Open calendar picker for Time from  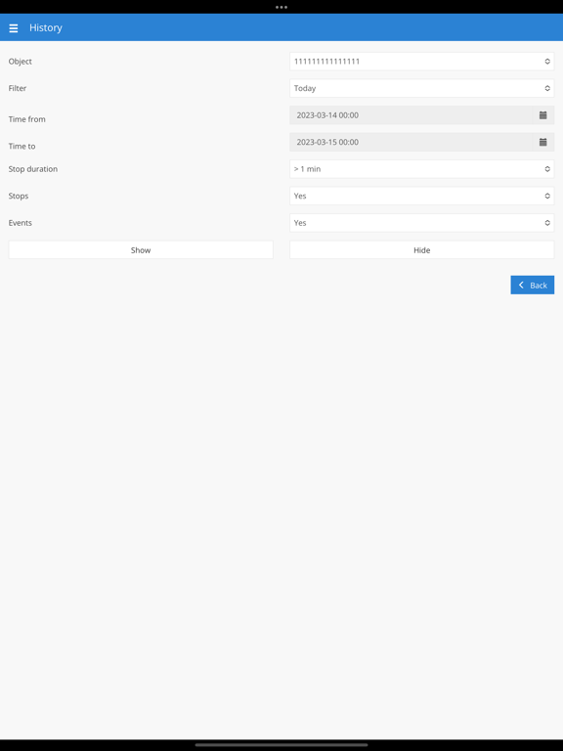(542, 115)
